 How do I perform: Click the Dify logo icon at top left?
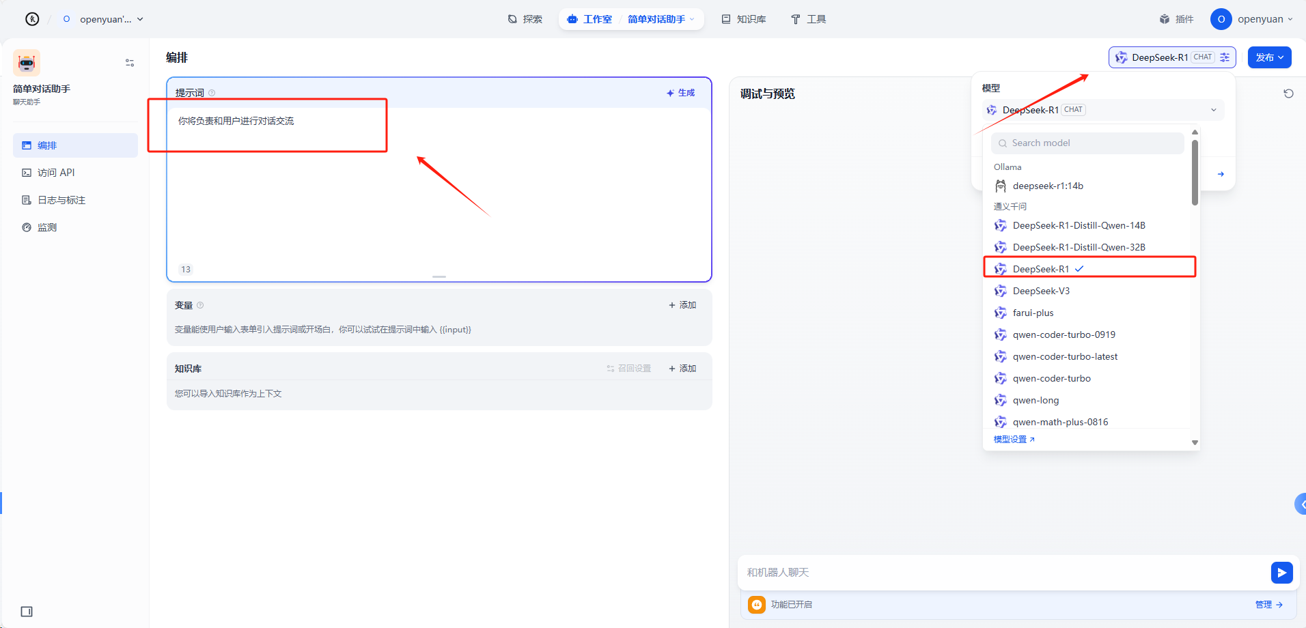[32, 19]
